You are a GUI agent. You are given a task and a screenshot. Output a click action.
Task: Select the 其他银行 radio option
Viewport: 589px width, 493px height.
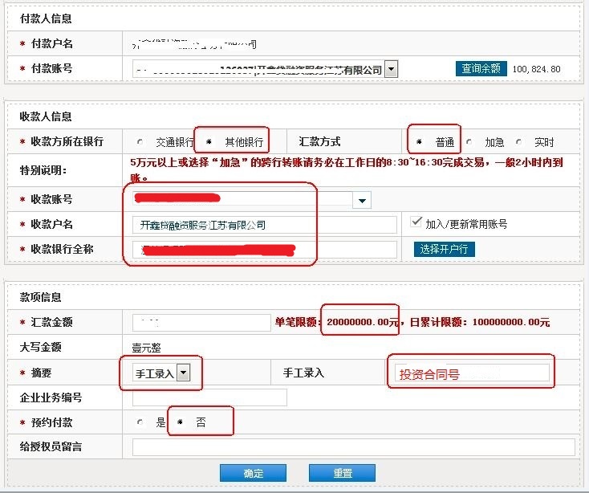coord(209,142)
